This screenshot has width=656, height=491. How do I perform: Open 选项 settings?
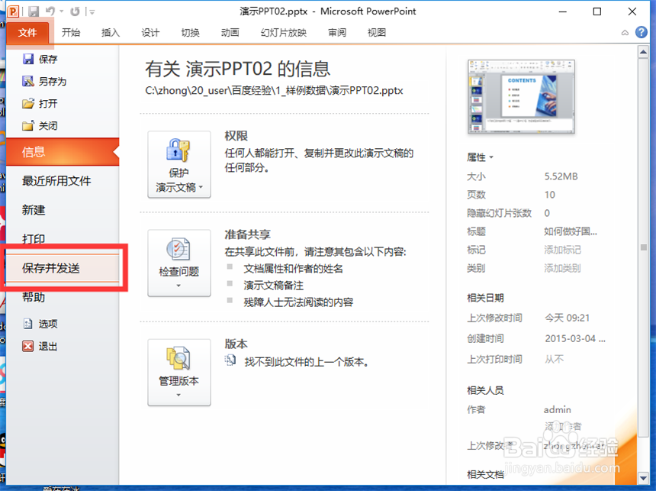48,324
